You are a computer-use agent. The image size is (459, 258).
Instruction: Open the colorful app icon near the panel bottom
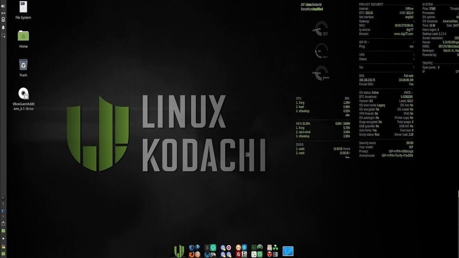[x=3, y=247]
